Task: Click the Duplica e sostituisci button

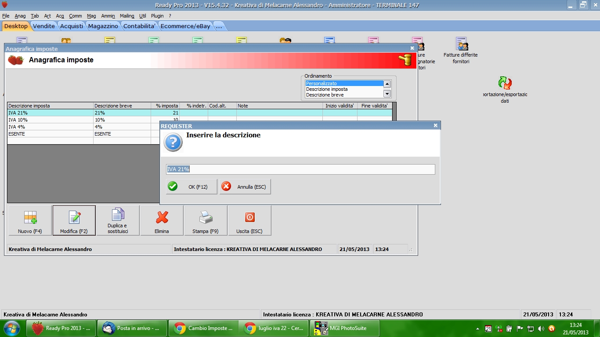Action: coord(118,220)
